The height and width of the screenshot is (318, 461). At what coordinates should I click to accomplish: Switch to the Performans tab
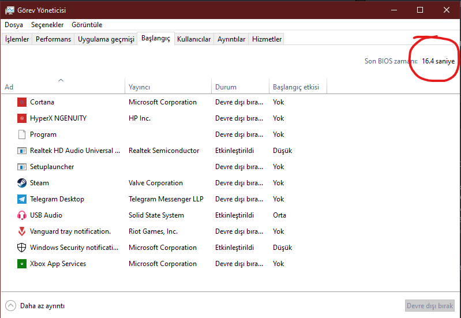53,39
